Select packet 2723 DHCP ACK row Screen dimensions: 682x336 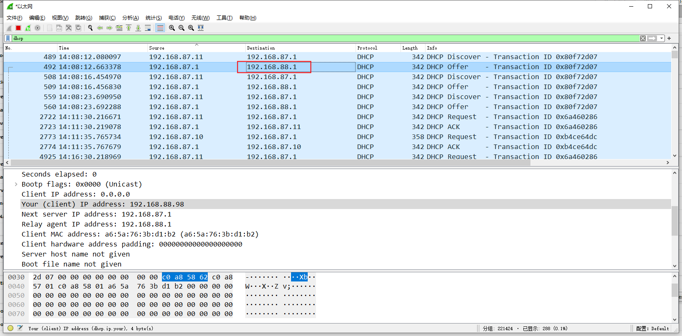(337, 127)
